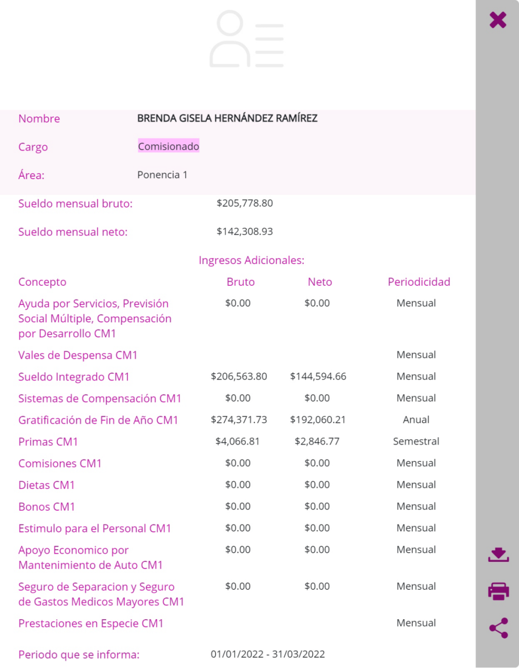The height and width of the screenshot is (668, 519).
Task: Click the Bruto column header
Action: pos(240,282)
